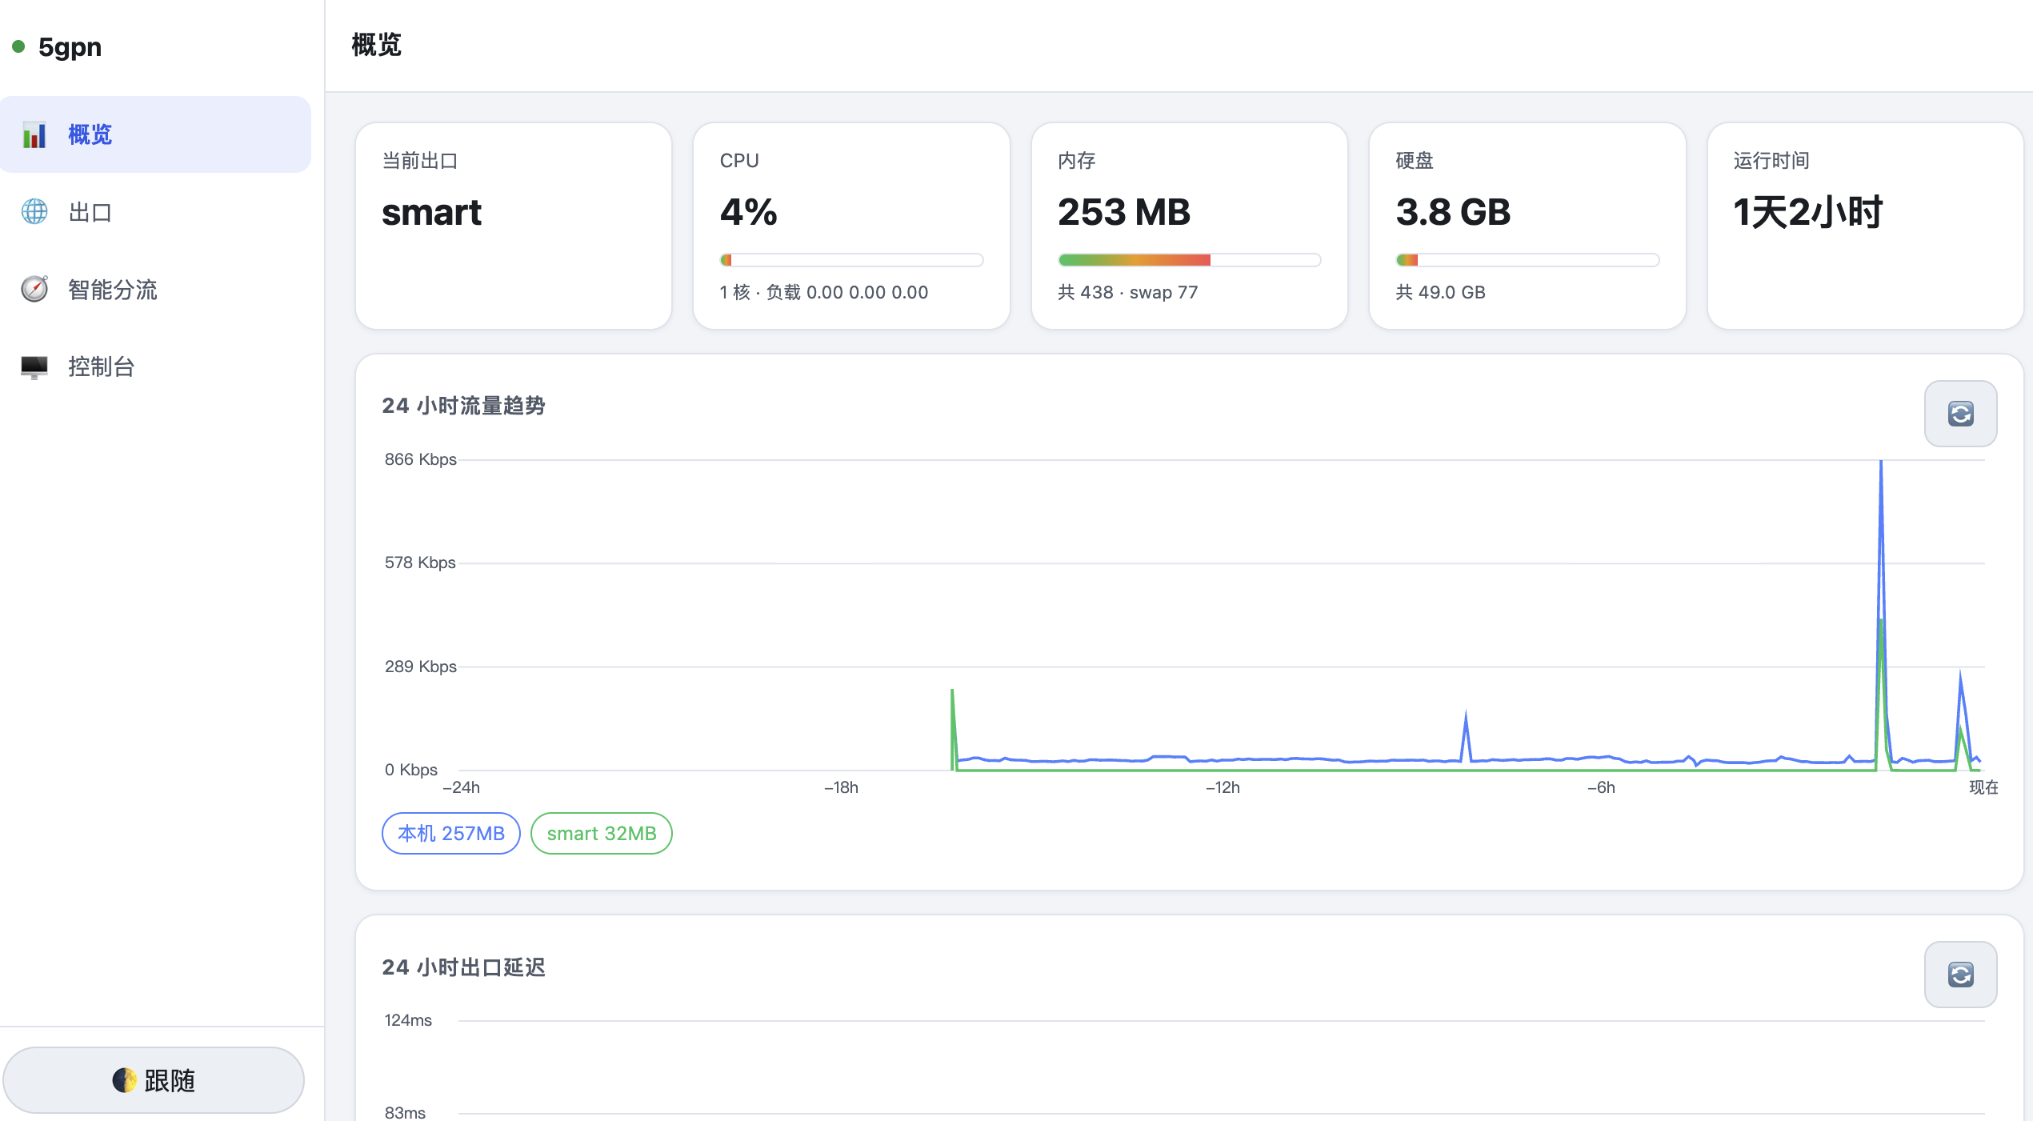The width and height of the screenshot is (2033, 1121).
Task: Click the globe icon beside 出口
Action: 34,211
